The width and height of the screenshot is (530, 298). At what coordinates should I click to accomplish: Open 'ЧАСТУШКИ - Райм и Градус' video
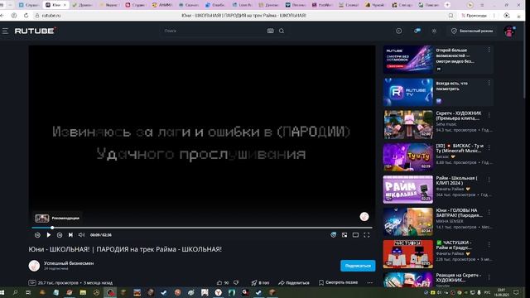(408, 254)
